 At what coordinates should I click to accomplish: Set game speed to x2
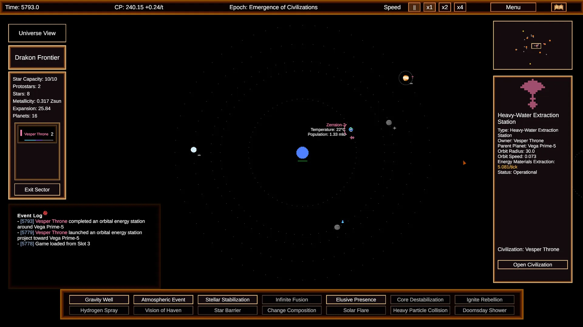click(445, 7)
